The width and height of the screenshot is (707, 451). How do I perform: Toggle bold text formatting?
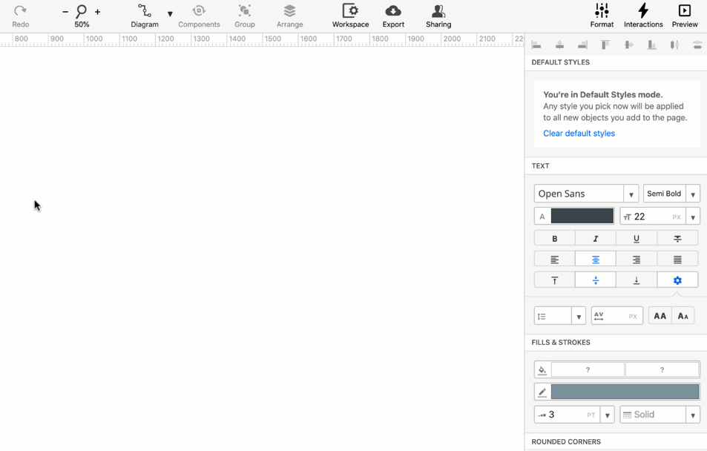point(554,238)
